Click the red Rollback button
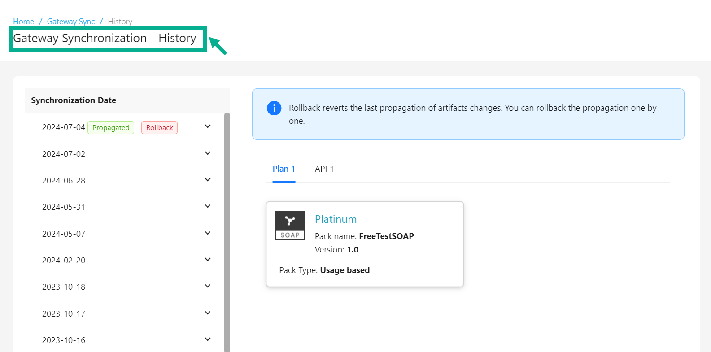Image resolution: width=711 pixels, height=352 pixels. 159,128
